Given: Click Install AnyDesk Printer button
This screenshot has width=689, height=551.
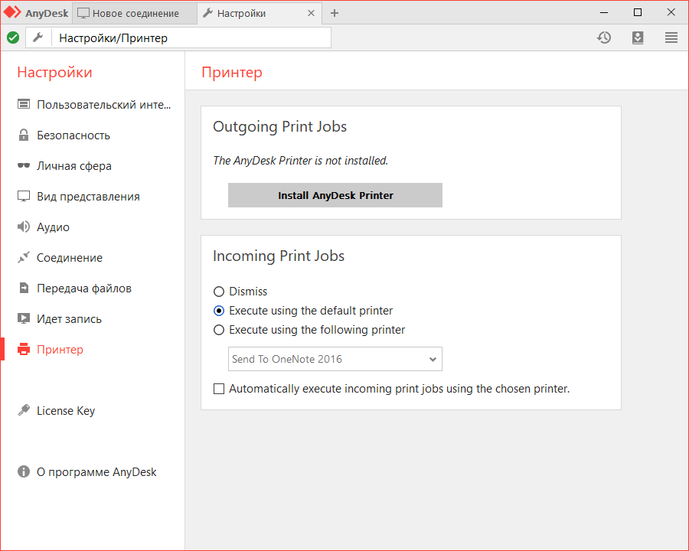Looking at the screenshot, I should point(335,195).
